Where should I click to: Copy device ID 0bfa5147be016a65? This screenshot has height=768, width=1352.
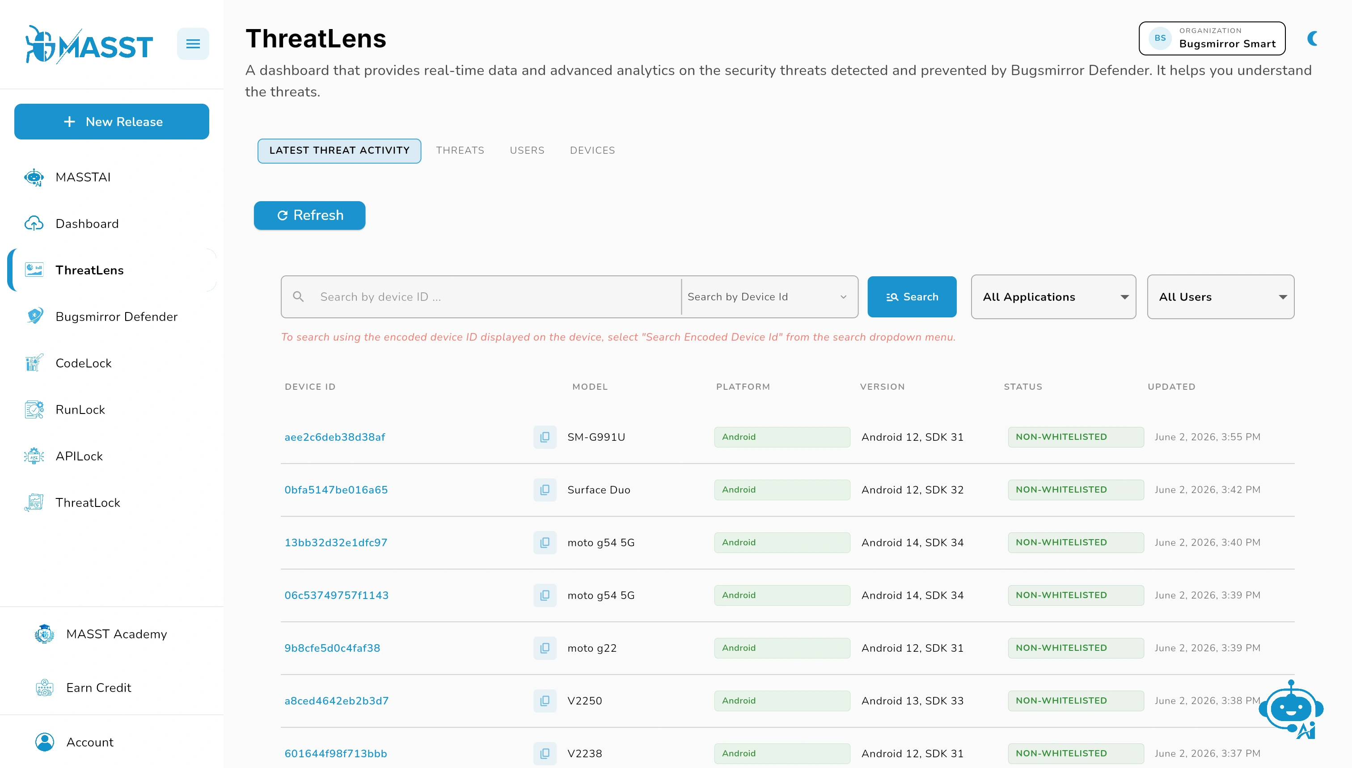coord(545,490)
